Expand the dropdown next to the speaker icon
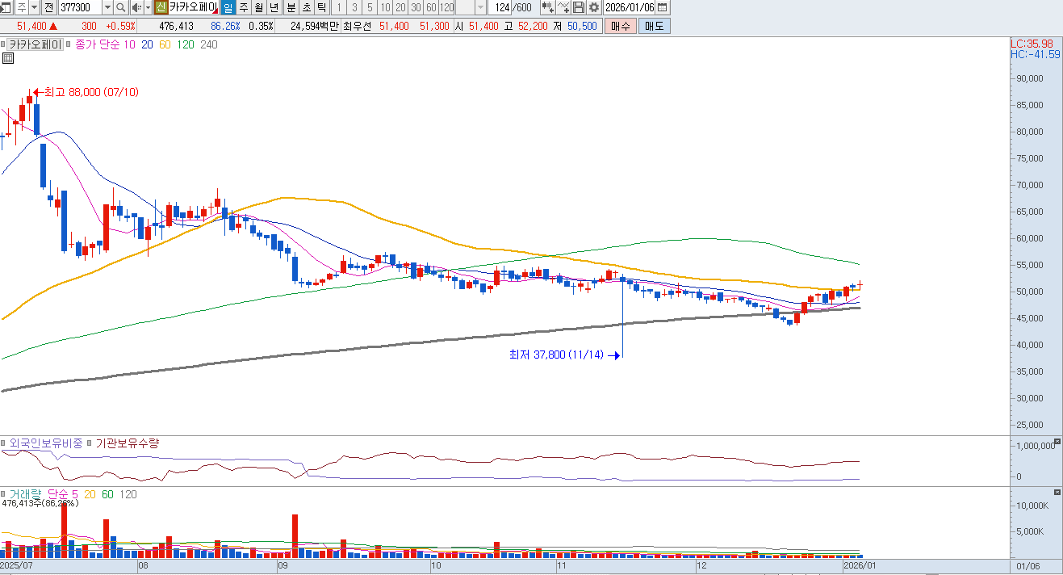The image size is (1063, 575). click(x=148, y=7)
